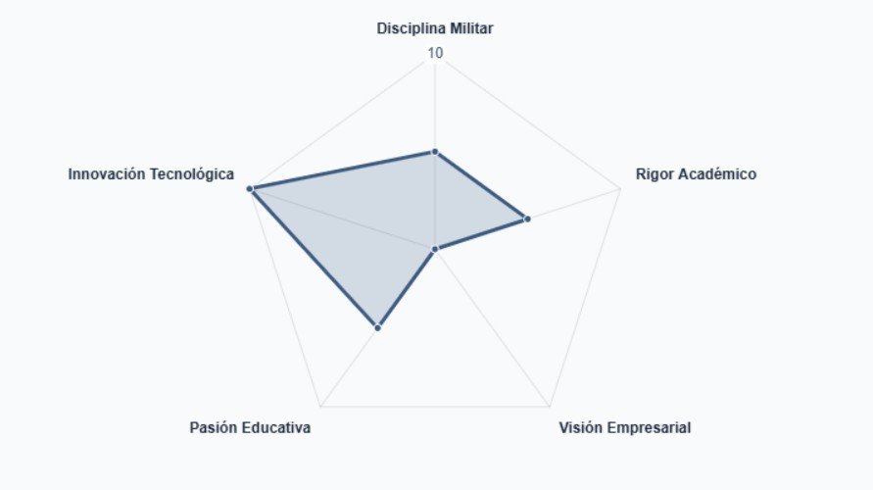This screenshot has width=873, height=490.
Task: Click the outer grid vertex at Visión Empresarial
Action: [x=550, y=407]
